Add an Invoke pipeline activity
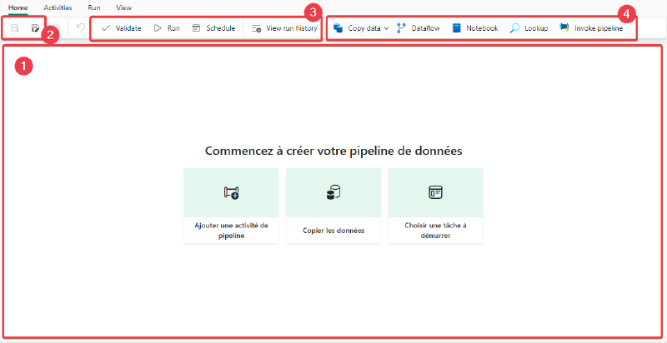667x343 pixels. [591, 28]
